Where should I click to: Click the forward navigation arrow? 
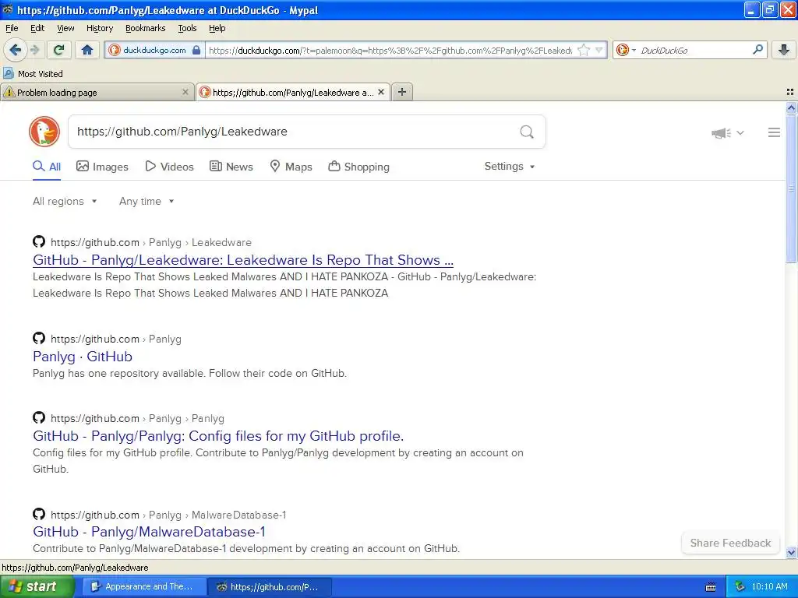(x=35, y=50)
